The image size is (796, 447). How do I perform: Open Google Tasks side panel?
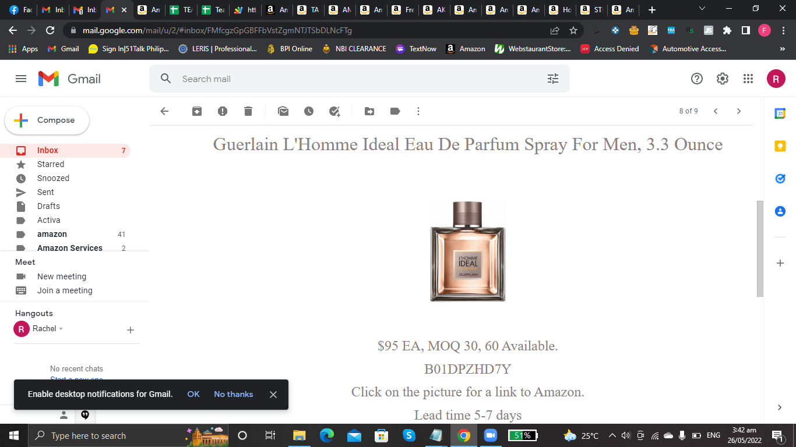pyautogui.click(x=780, y=179)
